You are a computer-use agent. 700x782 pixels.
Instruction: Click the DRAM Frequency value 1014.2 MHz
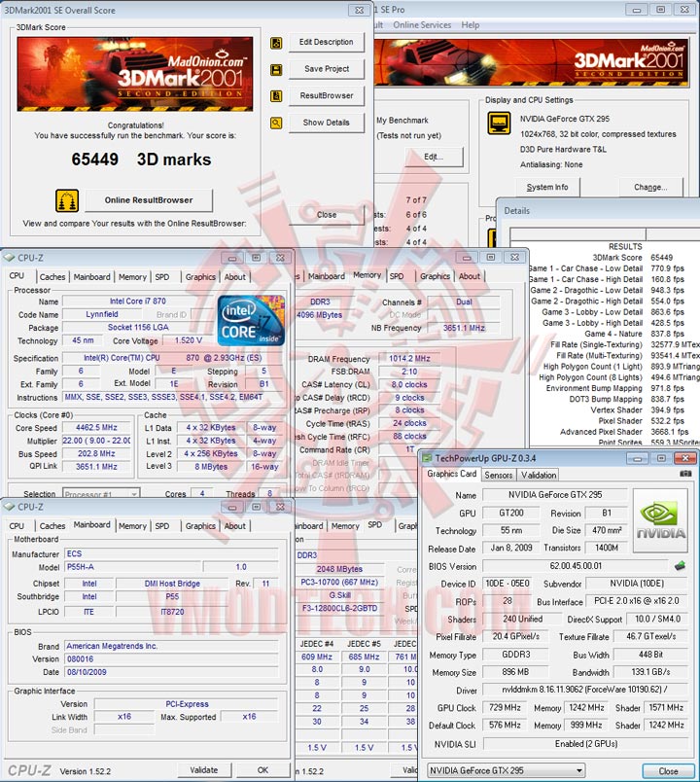(409, 359)
